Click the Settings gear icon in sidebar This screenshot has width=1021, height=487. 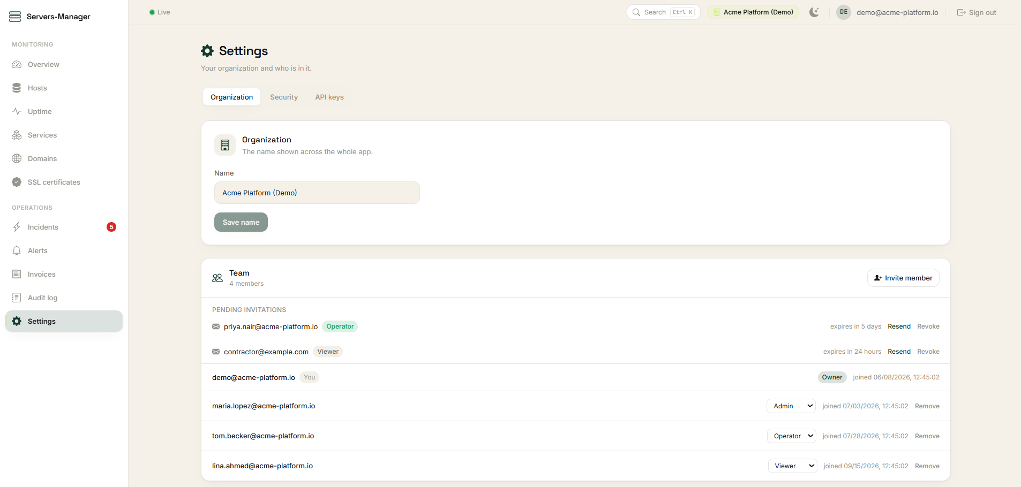click(17, 321)
